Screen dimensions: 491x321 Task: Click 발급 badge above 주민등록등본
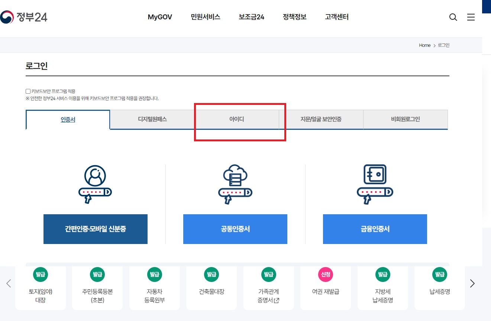click(97, 275)
